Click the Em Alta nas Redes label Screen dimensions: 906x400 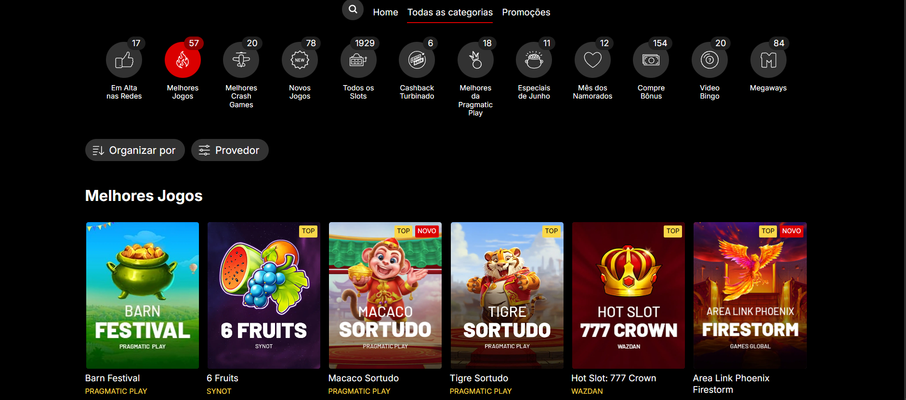[x=124, y=92]
